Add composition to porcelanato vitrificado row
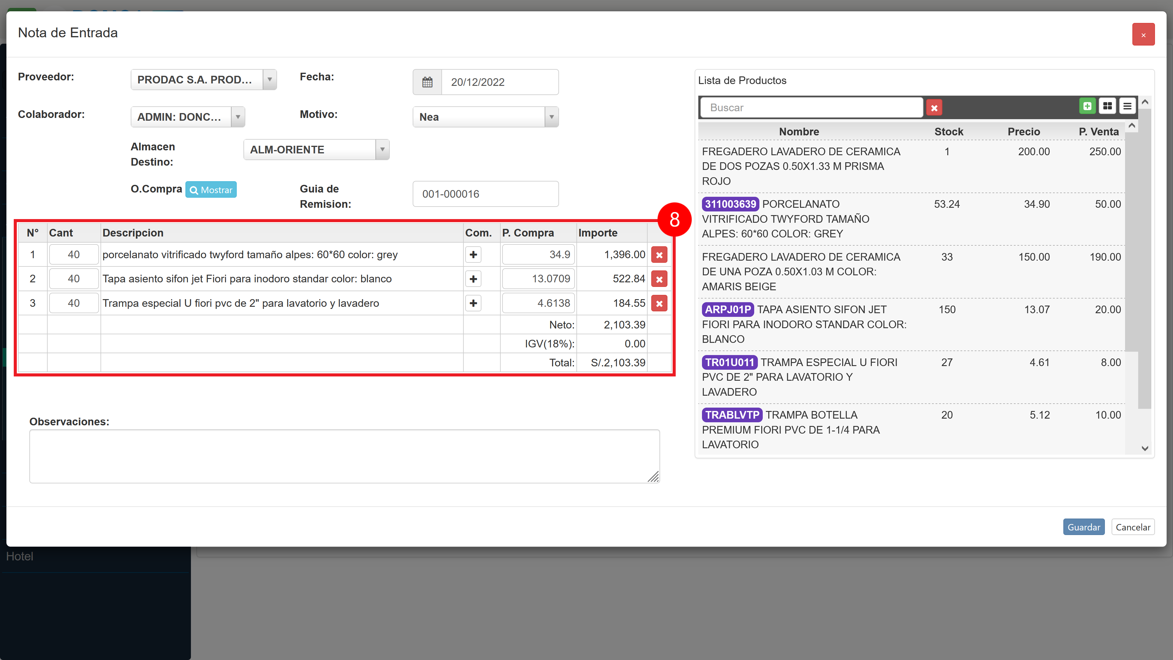Screen dimensions: 1173x660 [x=473, y=255]
